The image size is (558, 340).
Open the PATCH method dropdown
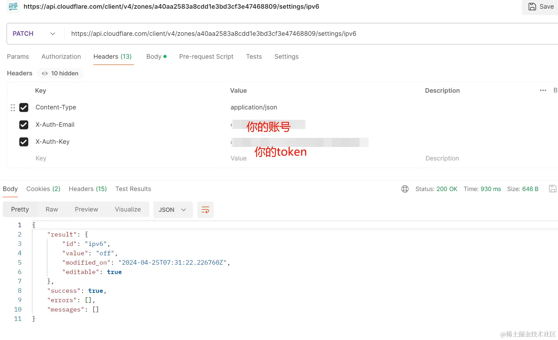34,34
